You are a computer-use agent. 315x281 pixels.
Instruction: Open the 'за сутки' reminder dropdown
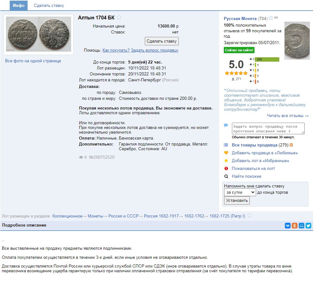click(x=240, y=192)
